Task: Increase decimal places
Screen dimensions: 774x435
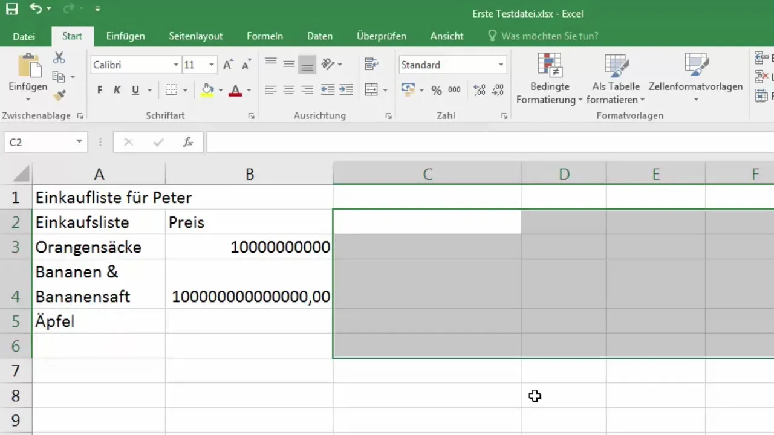Action: coord(480,90)
